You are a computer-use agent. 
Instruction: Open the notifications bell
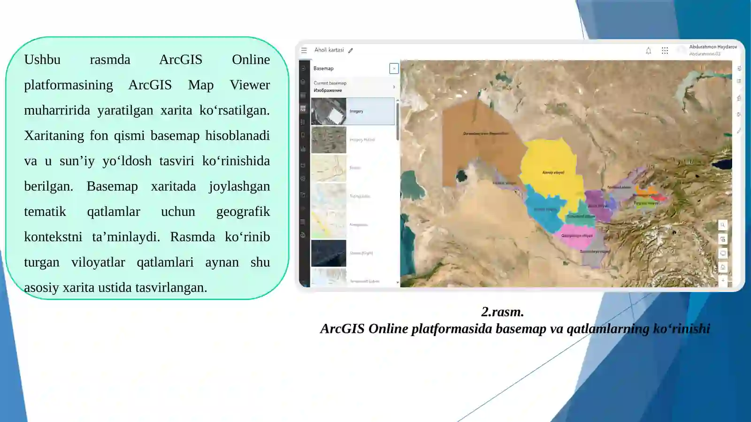[x=648, y=51]
